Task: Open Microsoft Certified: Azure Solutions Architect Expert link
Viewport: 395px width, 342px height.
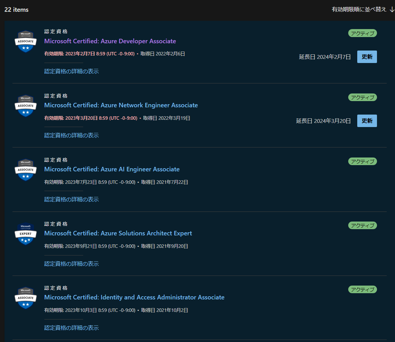Action: click(118, 233)
